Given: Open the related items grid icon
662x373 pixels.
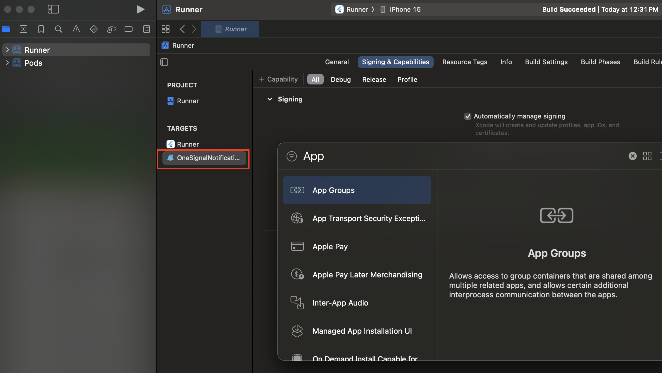Looking at the screenshot, I should [x=166, y=29].
